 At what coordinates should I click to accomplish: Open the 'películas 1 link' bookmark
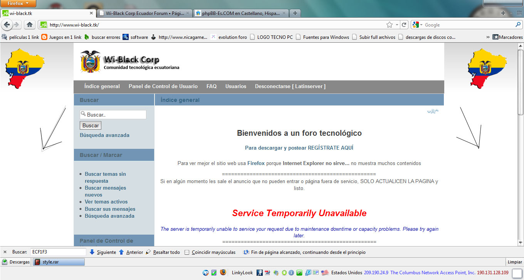(20, 37)
